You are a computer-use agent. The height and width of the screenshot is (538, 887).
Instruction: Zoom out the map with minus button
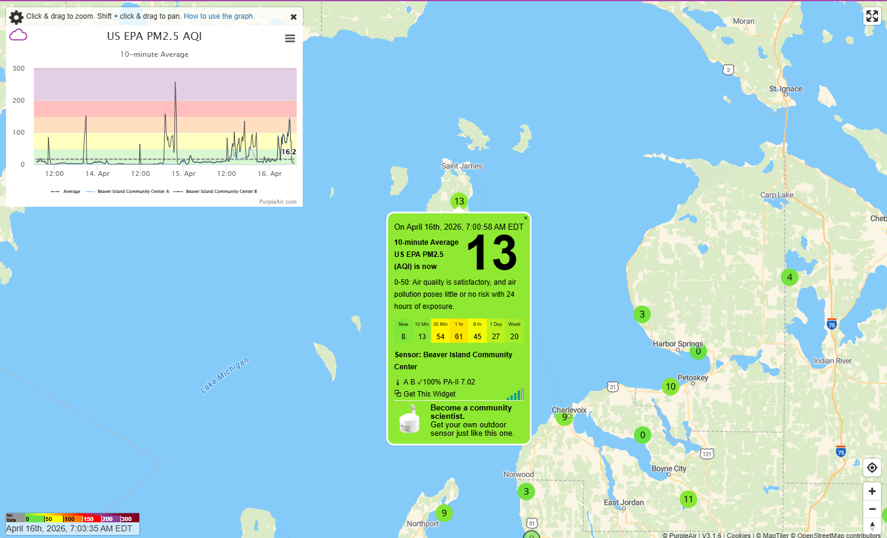tap(872, 509)
